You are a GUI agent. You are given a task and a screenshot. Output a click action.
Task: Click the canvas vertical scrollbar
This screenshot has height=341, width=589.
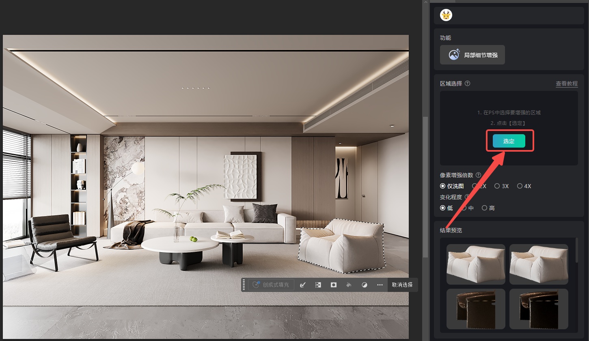pos(425,187)
